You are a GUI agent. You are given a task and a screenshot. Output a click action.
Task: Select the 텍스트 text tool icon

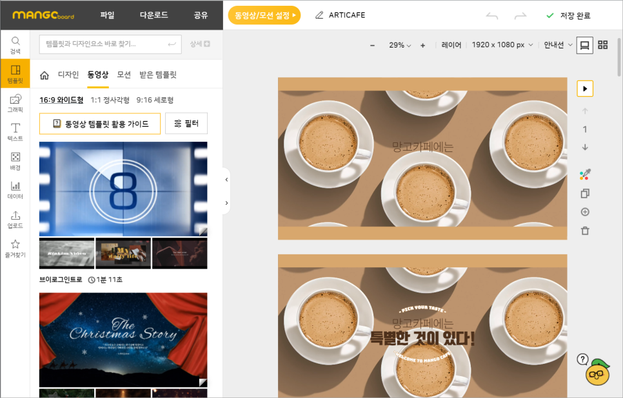15,132
